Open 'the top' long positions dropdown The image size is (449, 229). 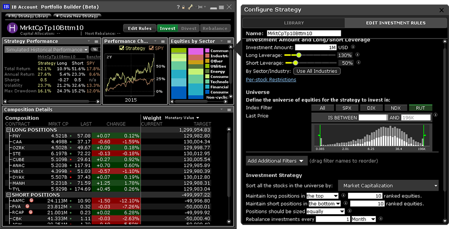pyautogui.click(x=322, y=196)
